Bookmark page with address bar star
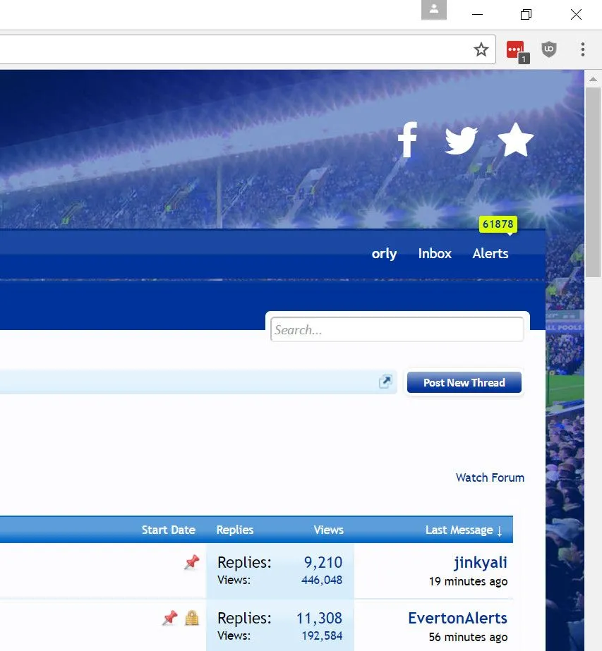Image resolution: width=602 pixels, height=651 pixels. click(x=481, y=49)
